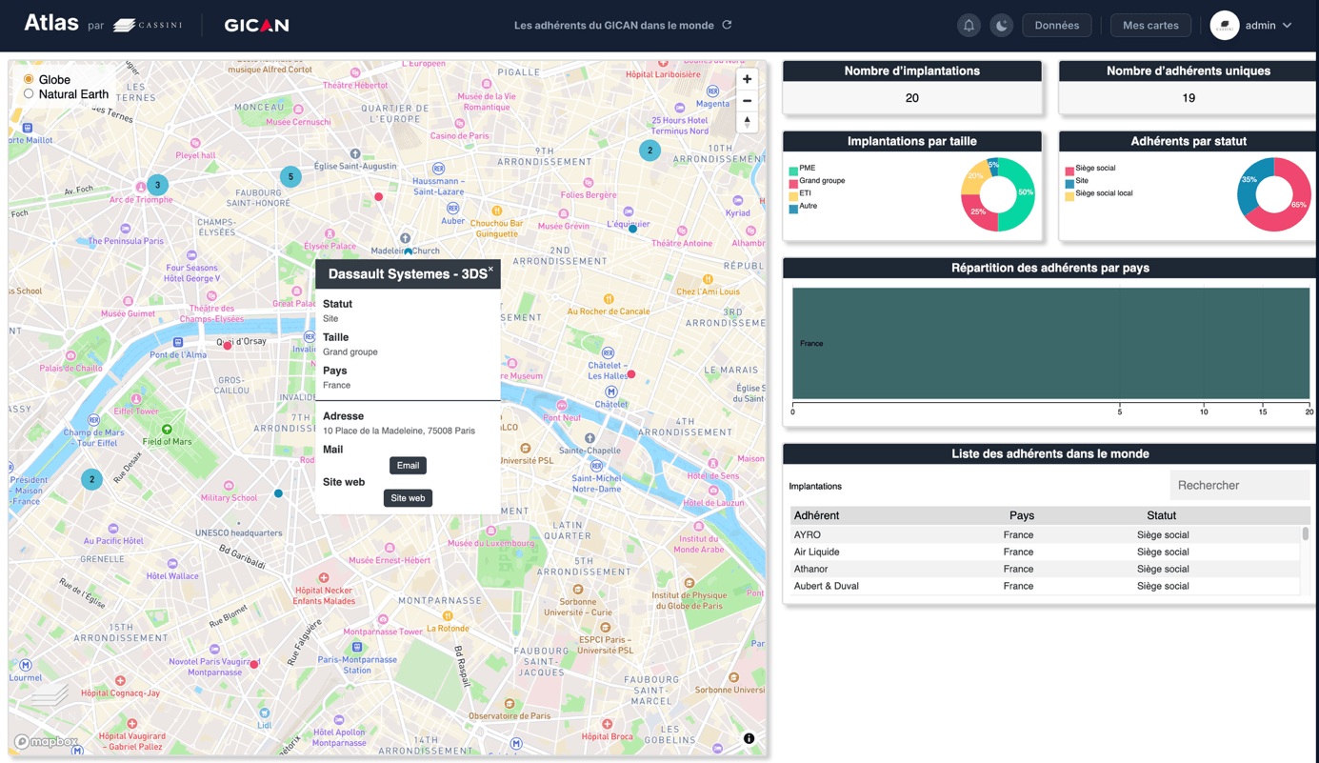This screenshot has width=1319, height=763.
Task: Click the Implantations label above table
Action: click(815, 487)
